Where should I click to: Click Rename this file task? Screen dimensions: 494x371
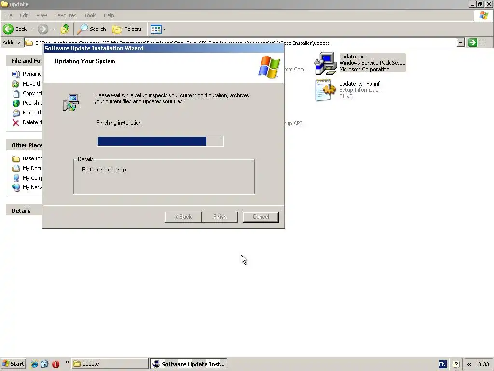click(x=27, y=74)
